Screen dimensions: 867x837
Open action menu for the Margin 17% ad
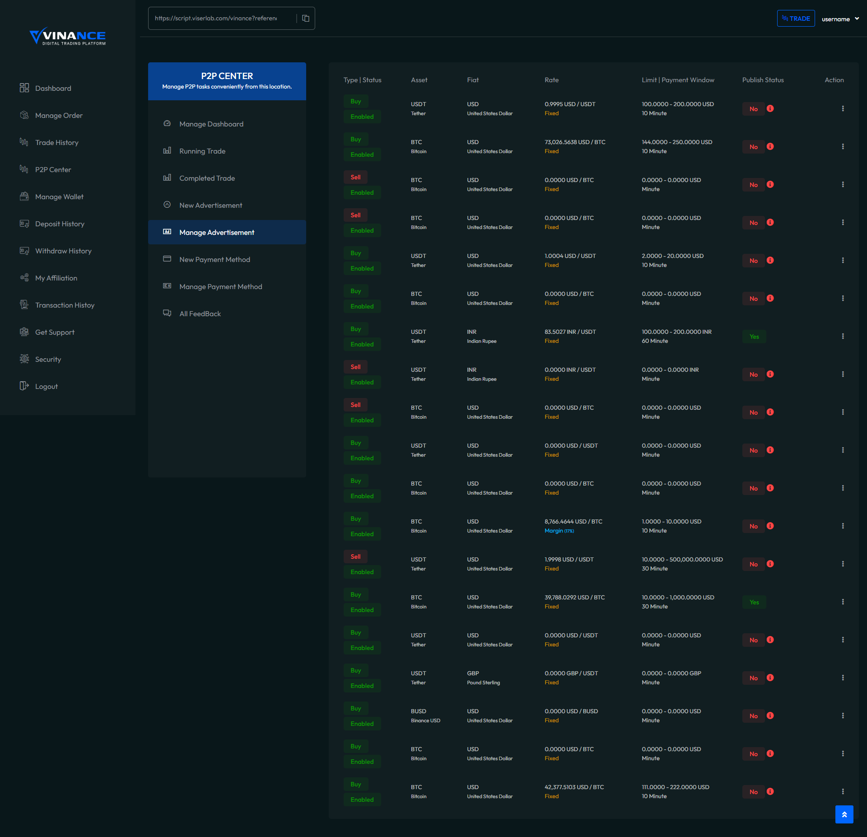click(x=843, y=526)
